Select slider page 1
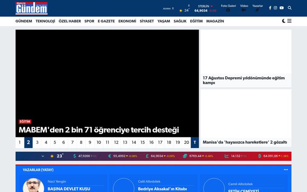This screenshot has width=307, height=192. [x=20, y=143]
